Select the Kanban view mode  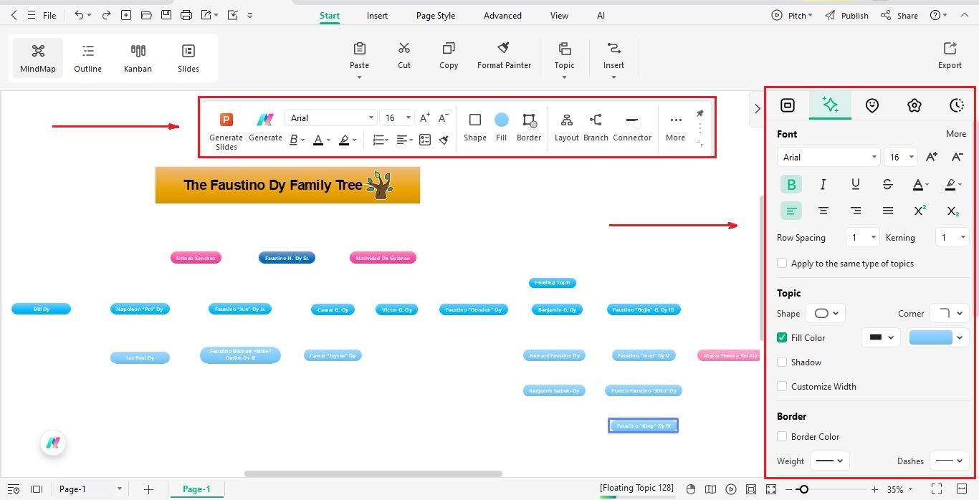(138, 57)
